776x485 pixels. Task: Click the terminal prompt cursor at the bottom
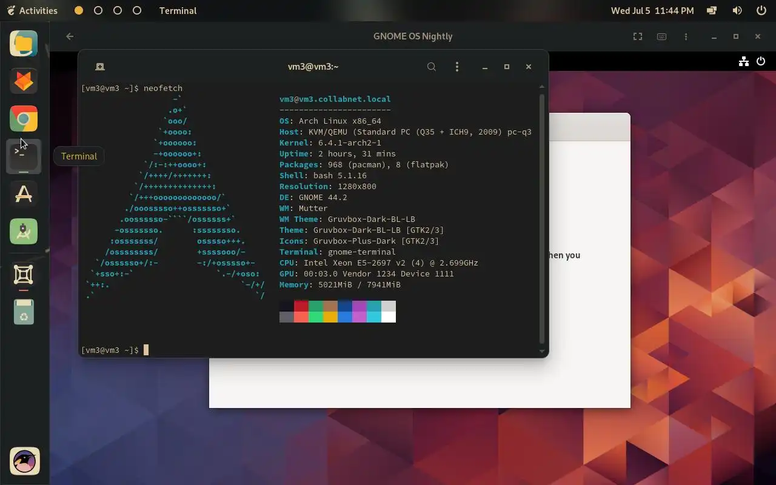click(146, 350)
